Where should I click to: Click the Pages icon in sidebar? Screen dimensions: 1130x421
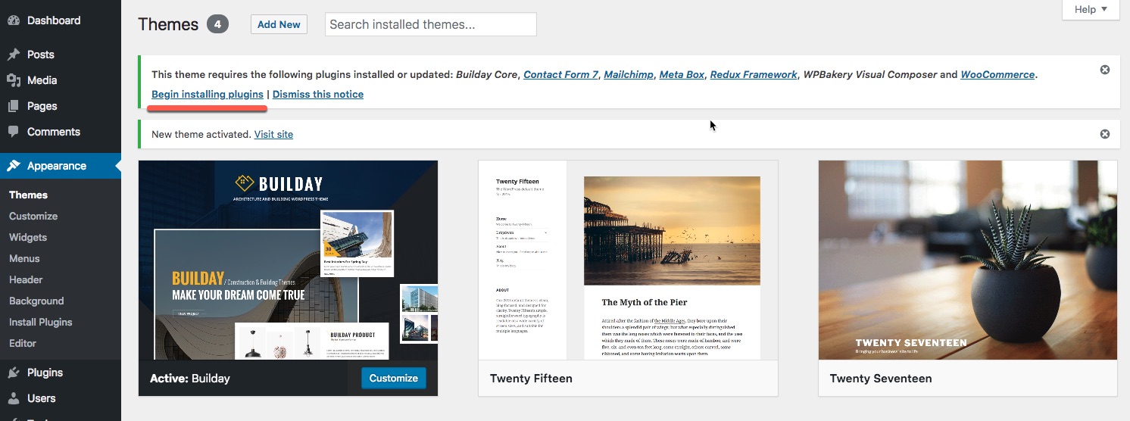coord(14,106)
